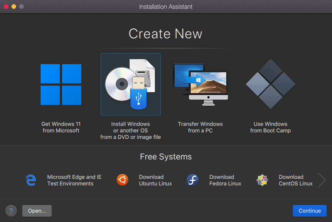Show more free systems with right chevron

pos(322,180)
